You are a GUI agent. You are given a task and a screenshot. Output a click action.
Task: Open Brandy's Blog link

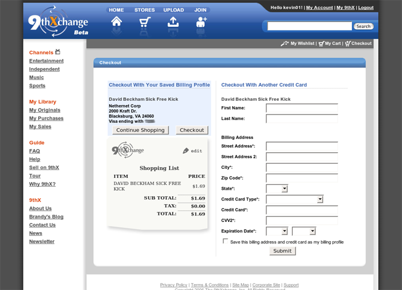46,217
